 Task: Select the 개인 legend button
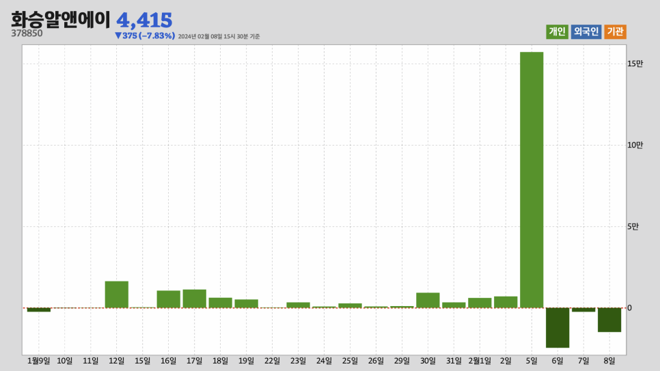[557, 31]
